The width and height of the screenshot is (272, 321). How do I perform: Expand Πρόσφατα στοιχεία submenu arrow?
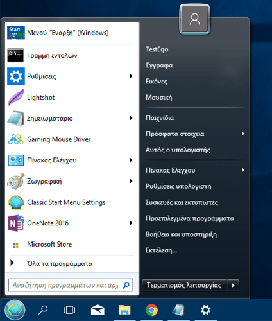243,134
